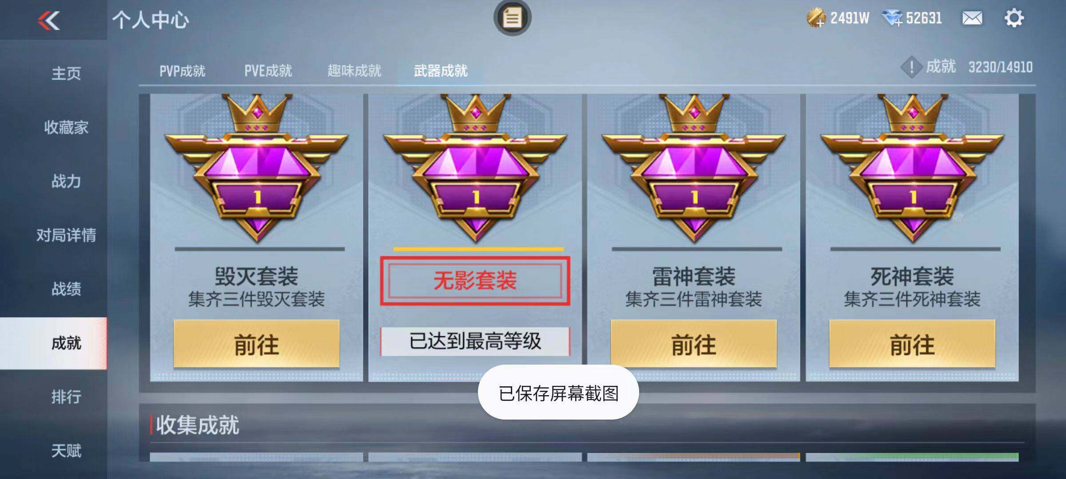Tap the diamond currency icon

(x=892, y=18)
